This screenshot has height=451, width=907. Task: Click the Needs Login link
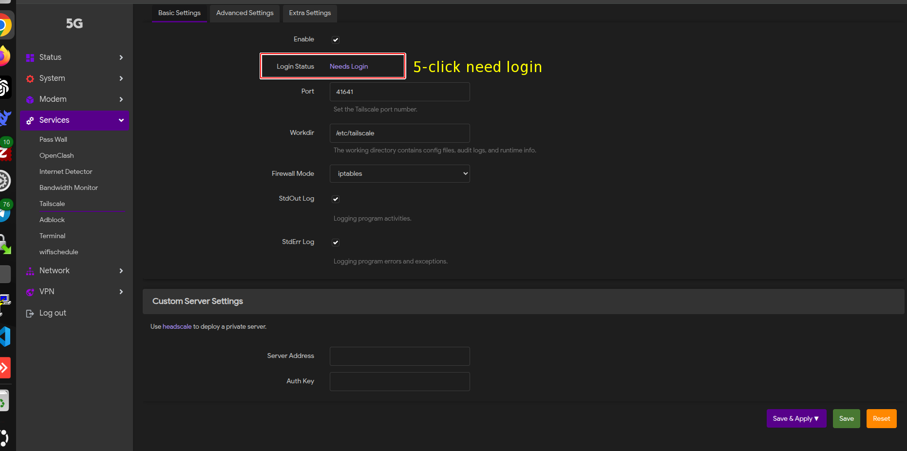[349, 67]
